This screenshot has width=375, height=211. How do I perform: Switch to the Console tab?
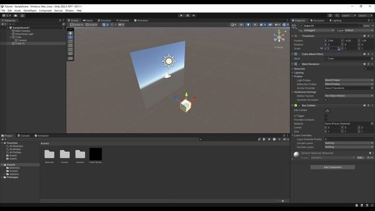point(23,135)
